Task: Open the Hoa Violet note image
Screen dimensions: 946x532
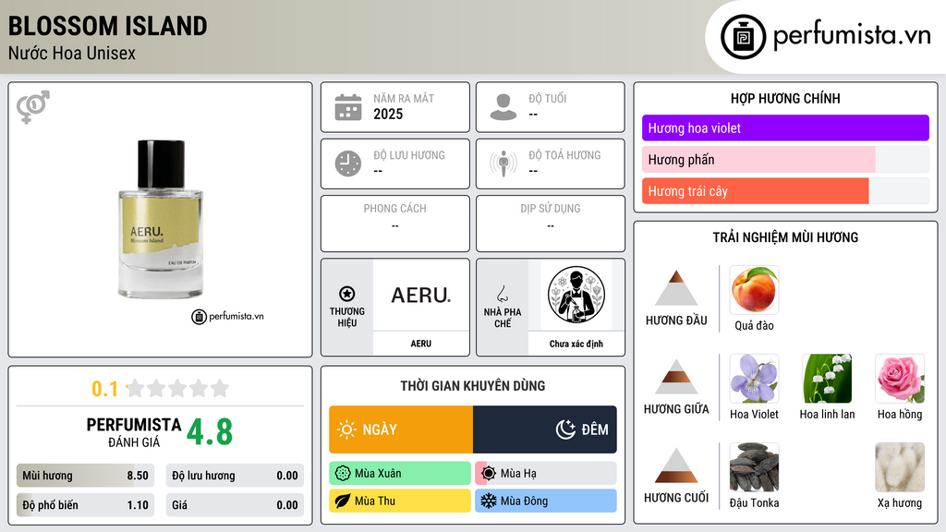Action: point(754,378)
